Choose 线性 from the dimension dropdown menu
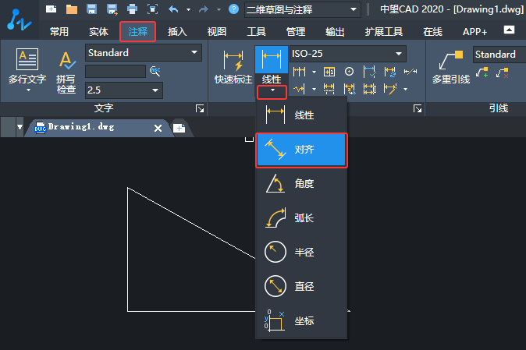This screenshot has width=526, height=350. 301,115
